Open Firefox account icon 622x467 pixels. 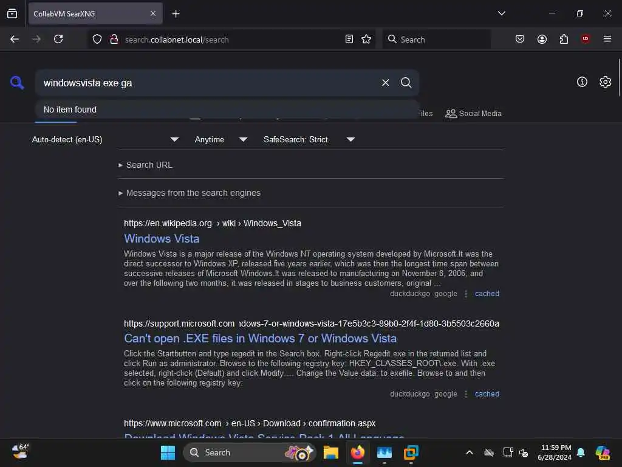pyautogui.click(x=542, y=39)
